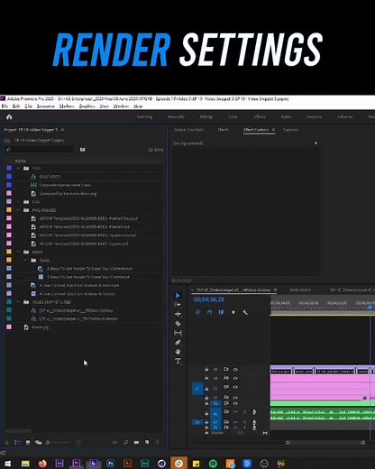The image size is (375, 469).
Task: Select the Effect Controls tab
Action: 256,130
